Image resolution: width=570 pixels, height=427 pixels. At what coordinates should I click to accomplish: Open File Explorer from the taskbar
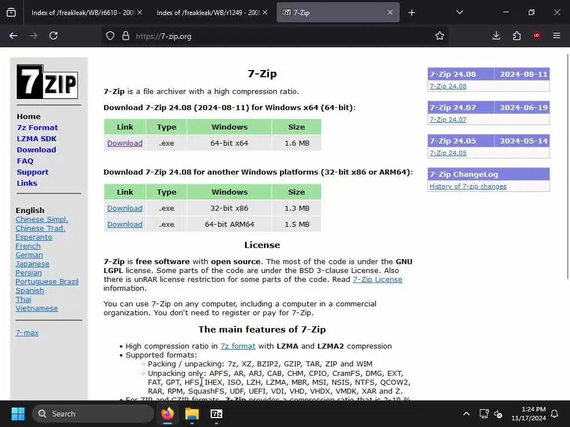pos(192,414)
